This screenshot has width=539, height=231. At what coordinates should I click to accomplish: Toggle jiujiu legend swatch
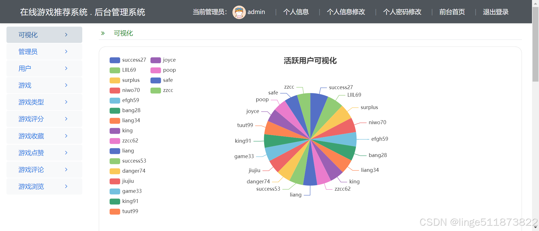click(x=115, y=181)
